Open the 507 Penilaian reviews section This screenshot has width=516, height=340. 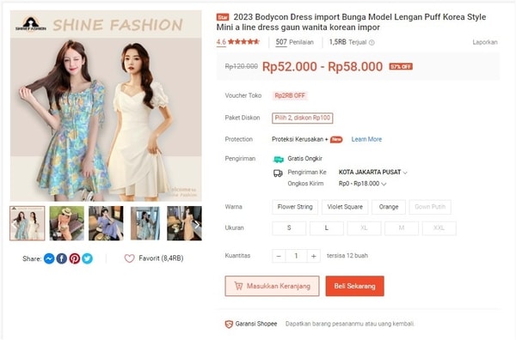pos(294,42)
